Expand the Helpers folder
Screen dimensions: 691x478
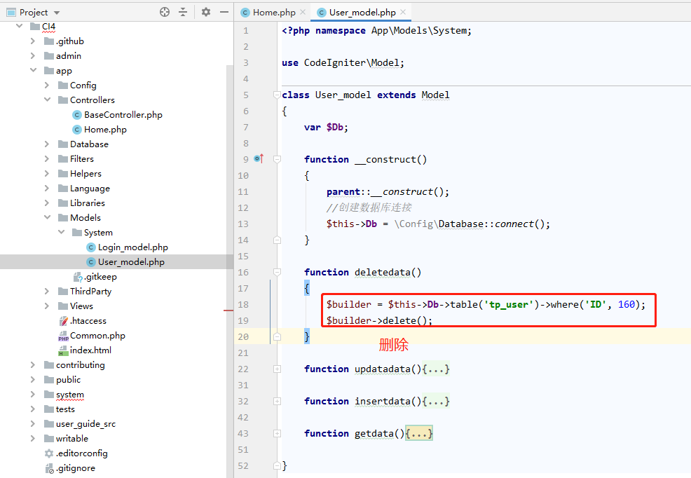(x=47, y=174)
